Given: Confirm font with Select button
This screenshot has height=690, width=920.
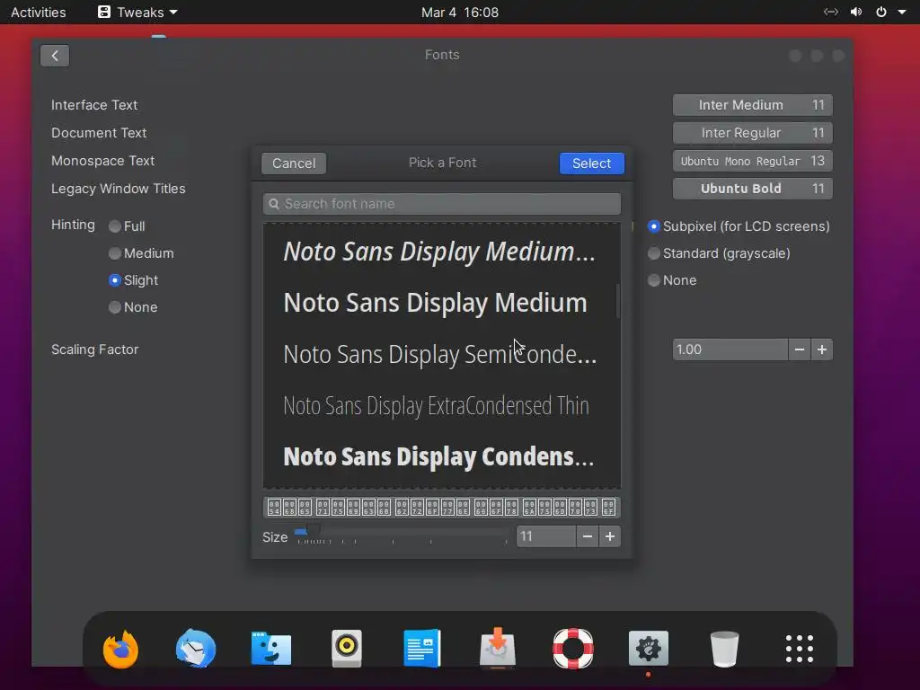Looking at the screenshot, I should click(x=591, y=164).
